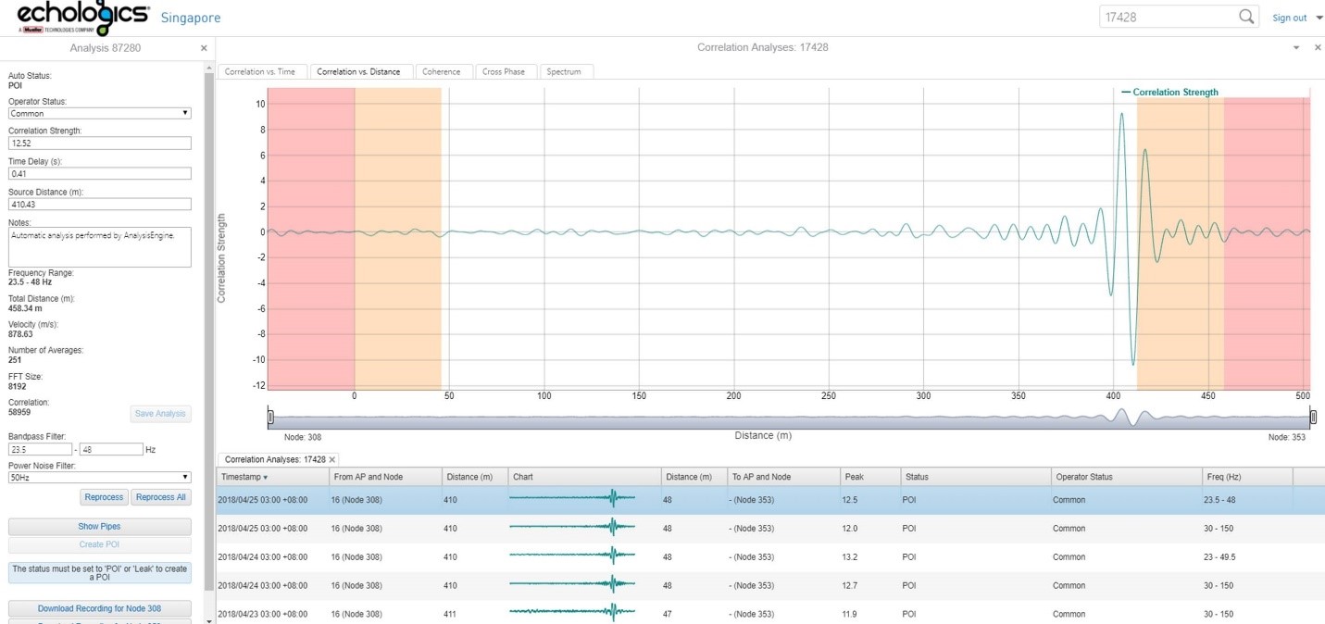Click the Source Distance input field
The width and height of the screenshot is (1325, 624).
[x=100, y=205]
